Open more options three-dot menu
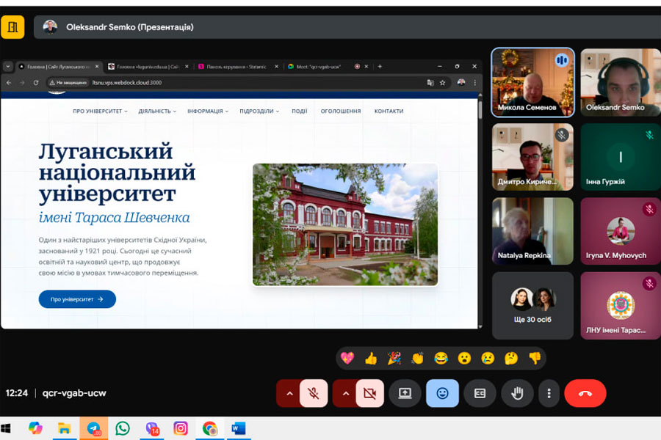This screenshot has height=440, width=661. click(549, 393)
